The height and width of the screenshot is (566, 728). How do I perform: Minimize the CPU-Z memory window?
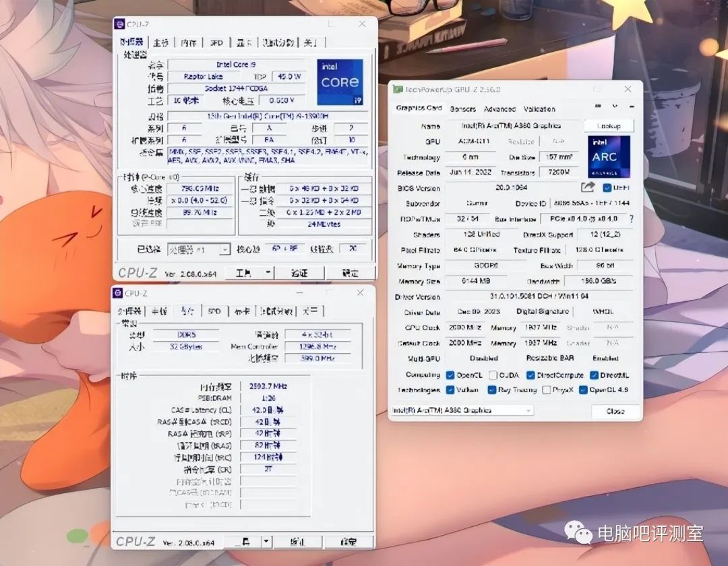[300, 292]
